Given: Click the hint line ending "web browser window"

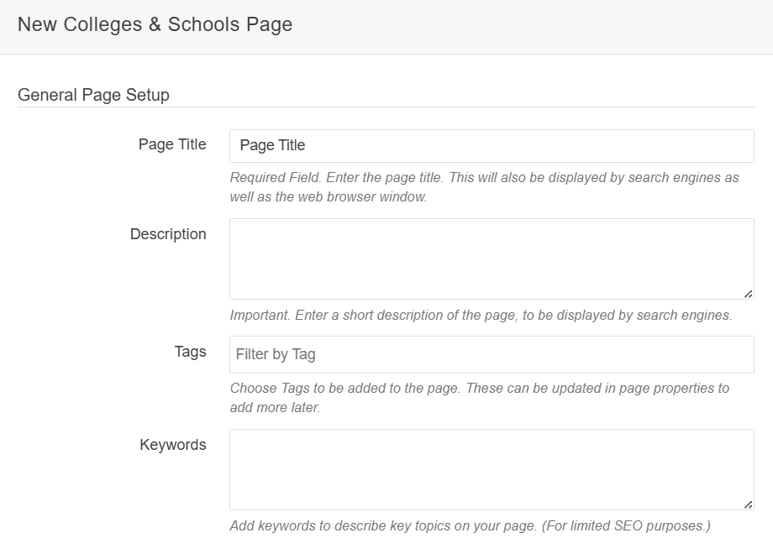Looking at the screenshot, I should [x=329, y=197].
